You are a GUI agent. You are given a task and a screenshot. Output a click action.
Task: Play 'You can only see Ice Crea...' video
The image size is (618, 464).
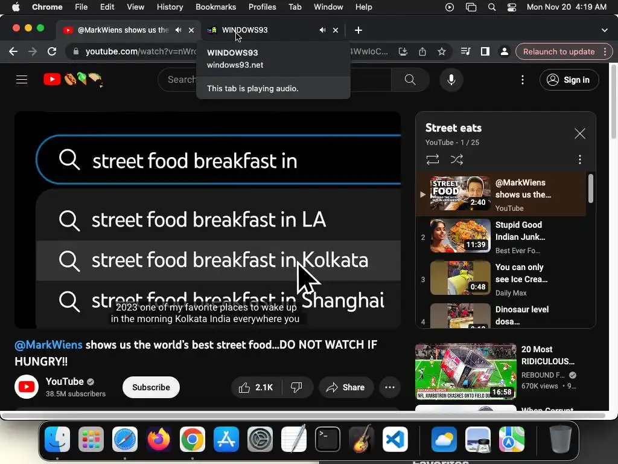click(501, 279)
